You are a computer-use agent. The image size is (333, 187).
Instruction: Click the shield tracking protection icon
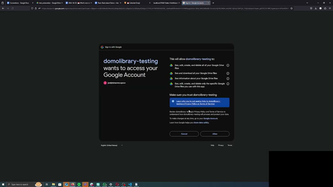pyautogui.click(x=32, y=8)
